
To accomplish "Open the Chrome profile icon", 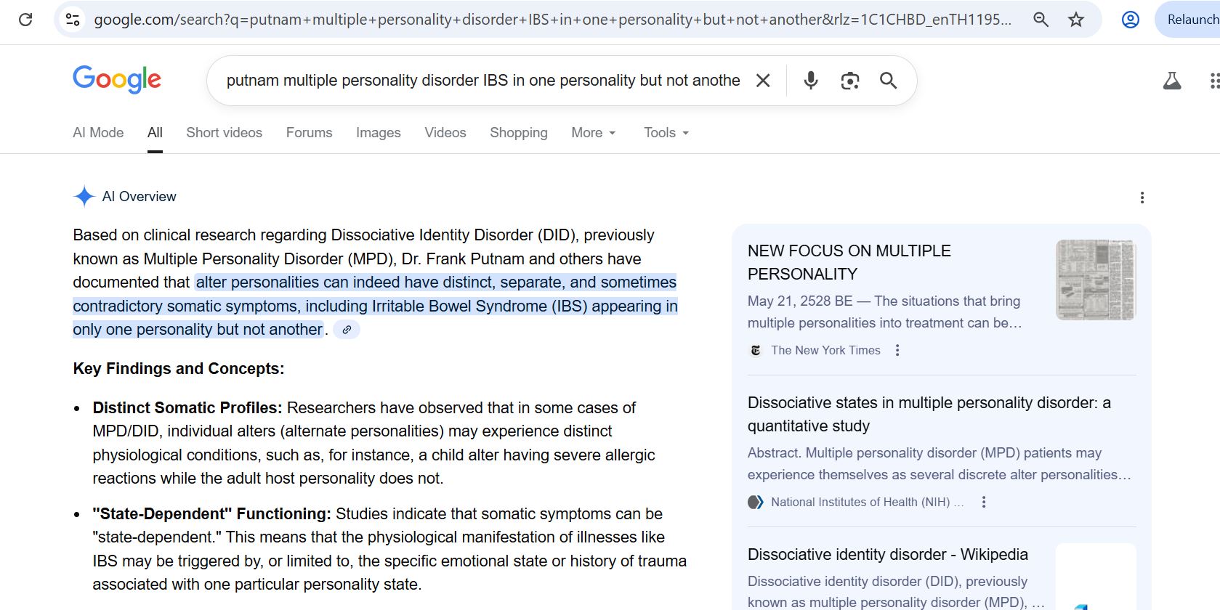I will pyautogui.click(x=1130, y=20).
